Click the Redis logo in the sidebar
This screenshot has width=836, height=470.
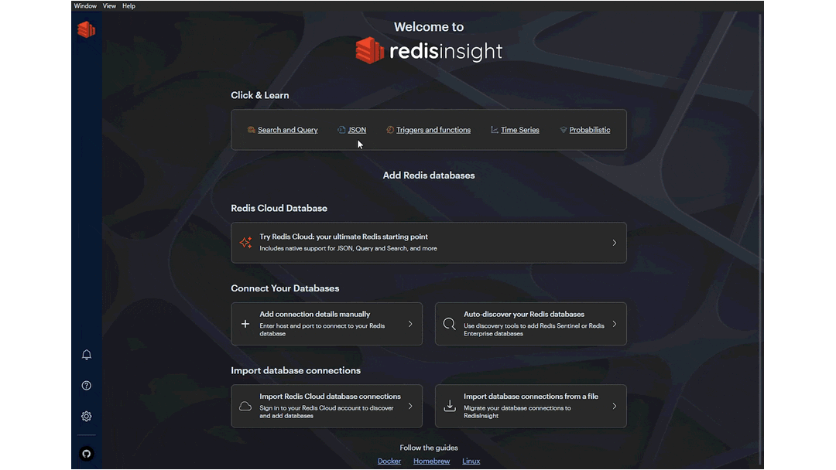tap(87, 29)
